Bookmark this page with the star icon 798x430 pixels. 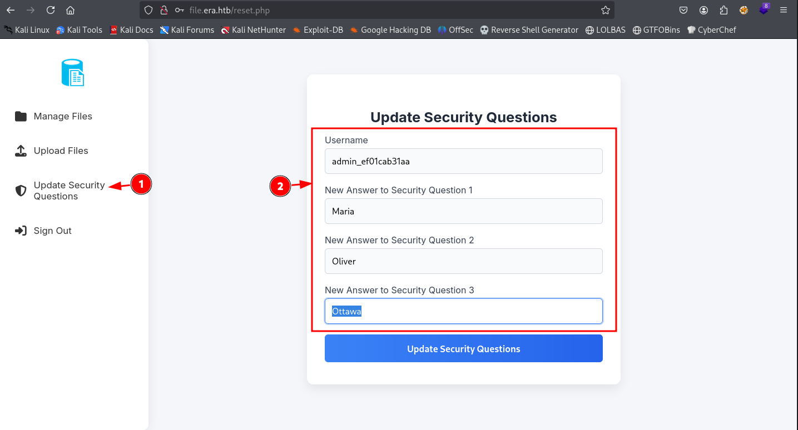(x=606, y=10)
